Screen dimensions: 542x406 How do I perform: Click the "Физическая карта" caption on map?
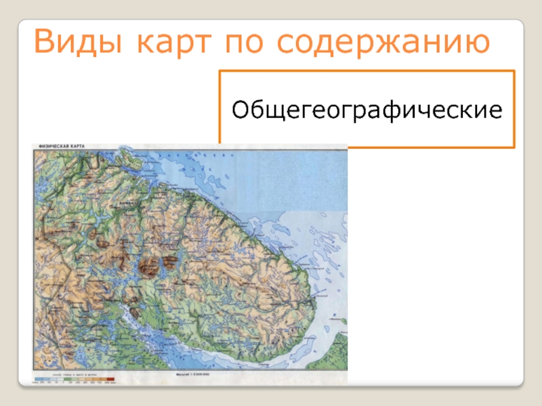(x=62, y=146)
